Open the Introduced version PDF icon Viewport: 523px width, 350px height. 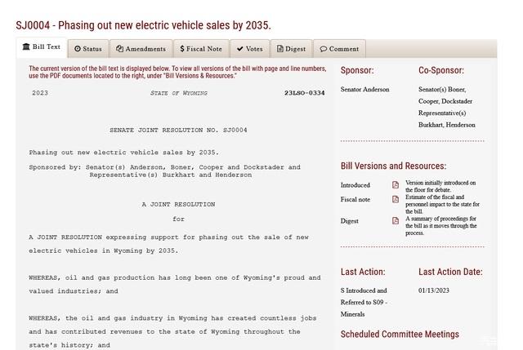396,185
